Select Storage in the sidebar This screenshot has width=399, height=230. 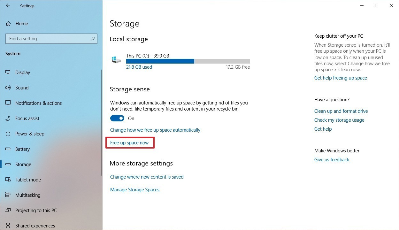(23, 164)
